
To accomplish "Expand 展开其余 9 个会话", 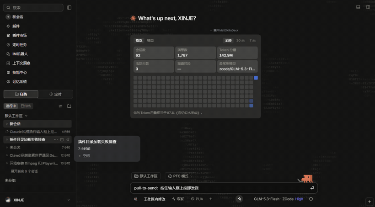I will point(24,171).
